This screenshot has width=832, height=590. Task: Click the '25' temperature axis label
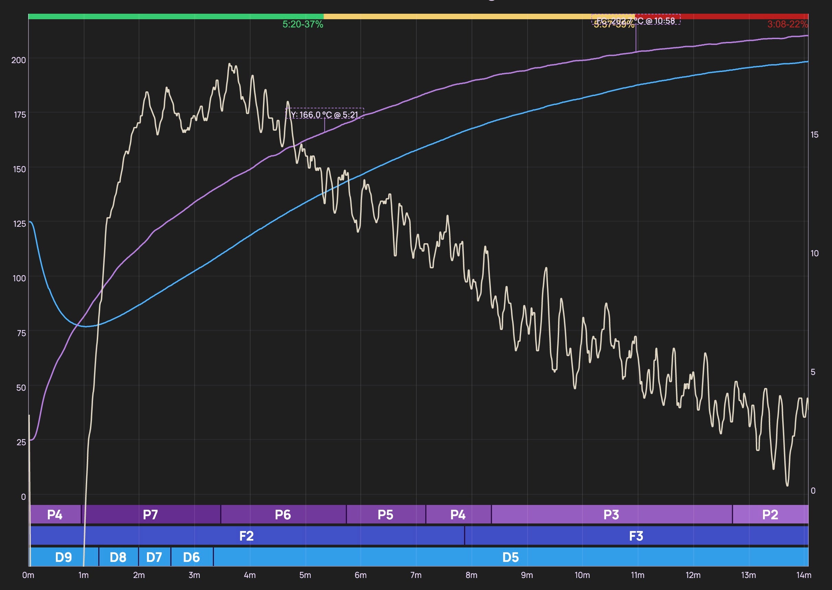tap(21, 442)
